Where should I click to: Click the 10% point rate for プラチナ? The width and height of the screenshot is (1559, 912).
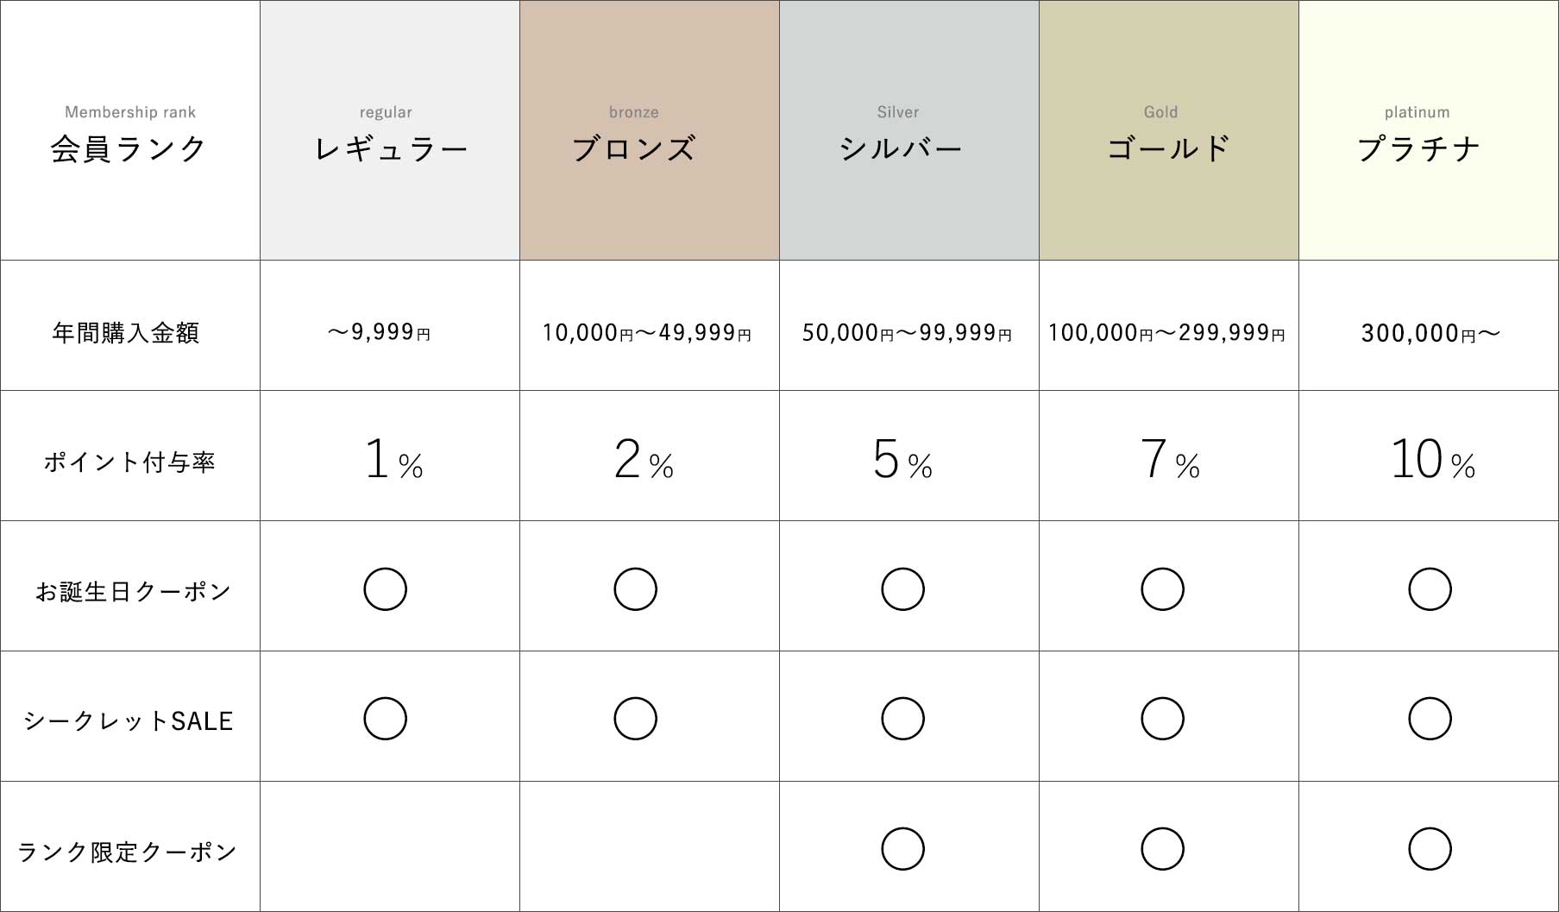click(1431, 459)
